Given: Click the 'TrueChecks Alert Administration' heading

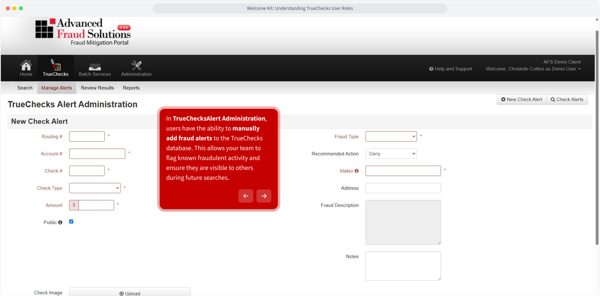Looking at the screenshot, I should pos(73,104).
